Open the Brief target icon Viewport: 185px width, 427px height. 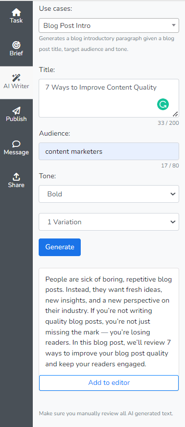coord(16,45)
